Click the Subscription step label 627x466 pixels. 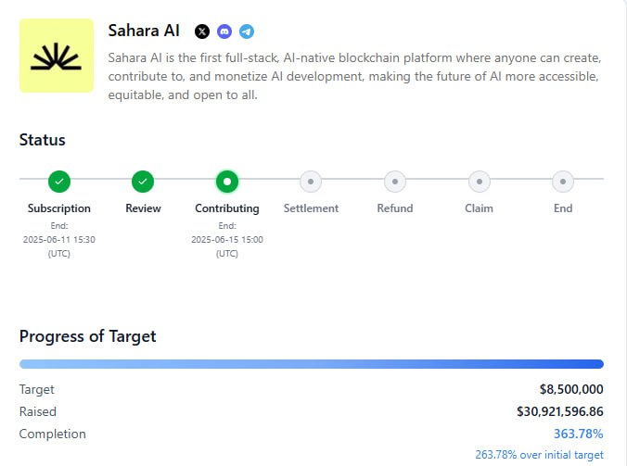click(x=59, y=208)
